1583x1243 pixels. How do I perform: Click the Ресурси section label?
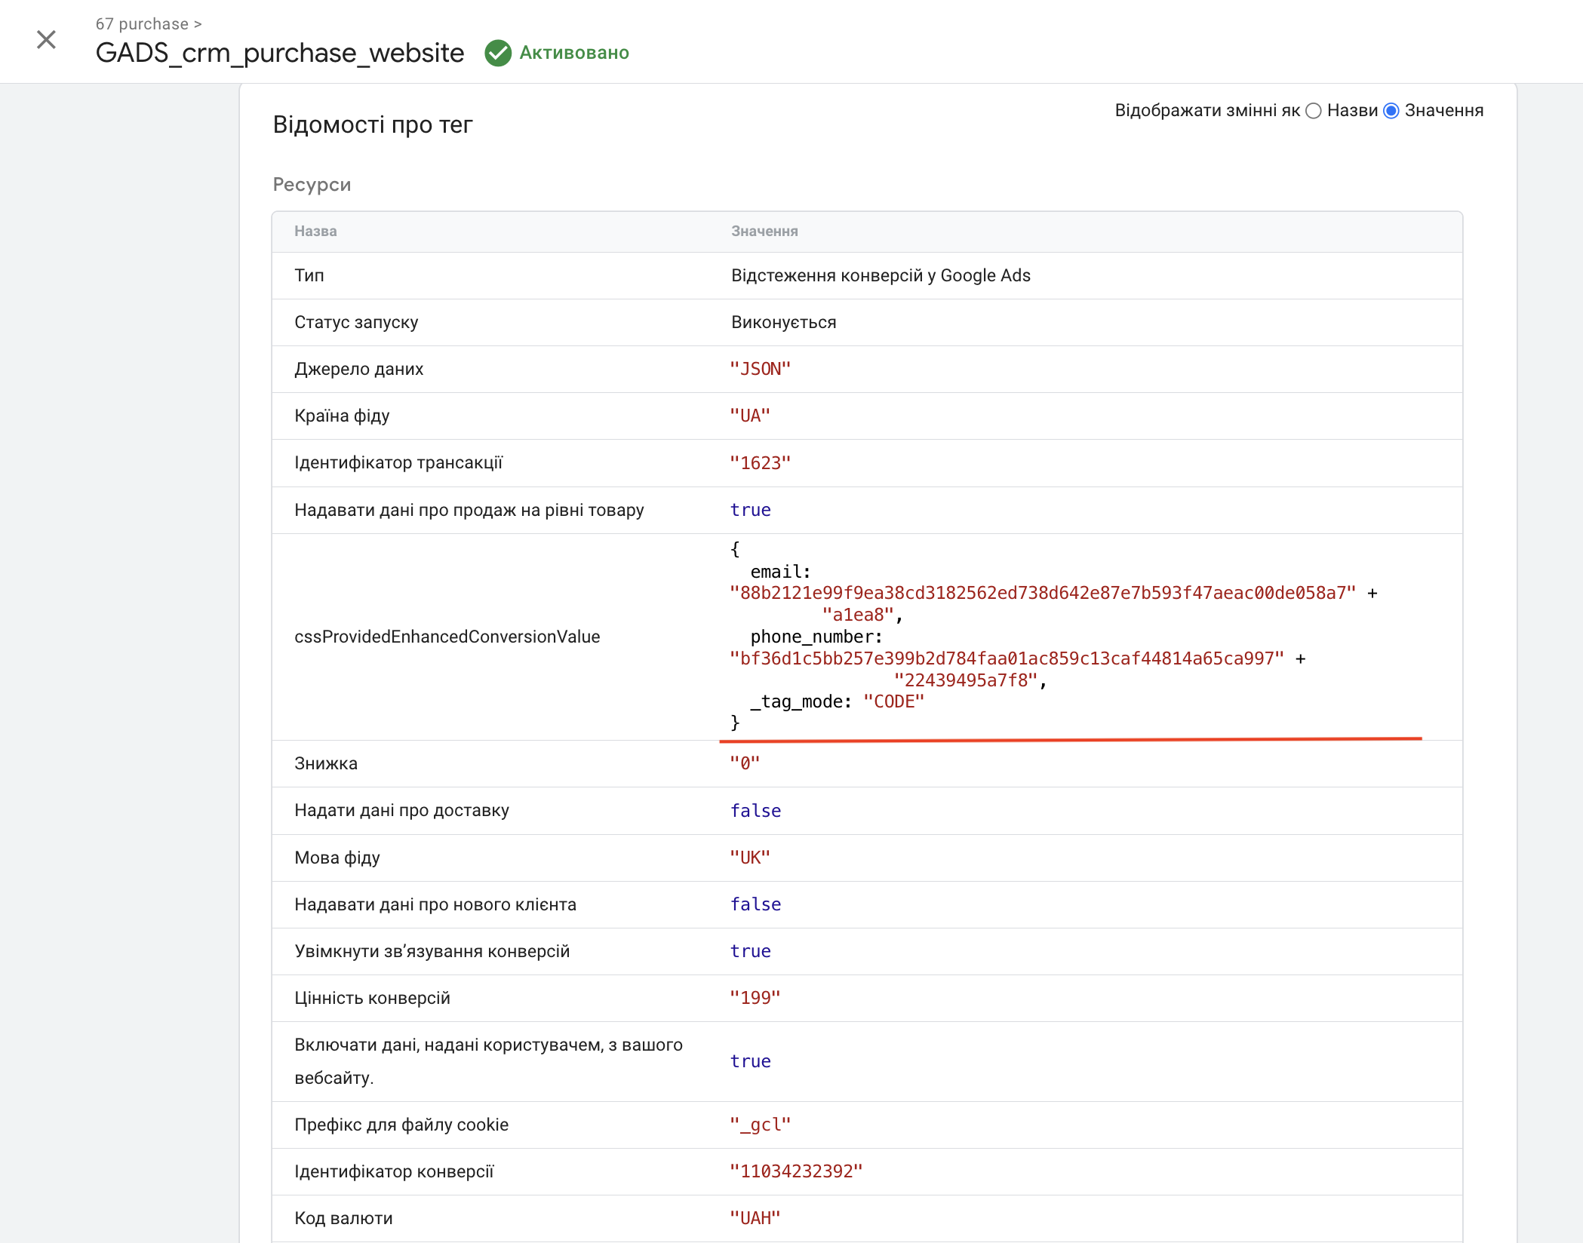[312, 185]
